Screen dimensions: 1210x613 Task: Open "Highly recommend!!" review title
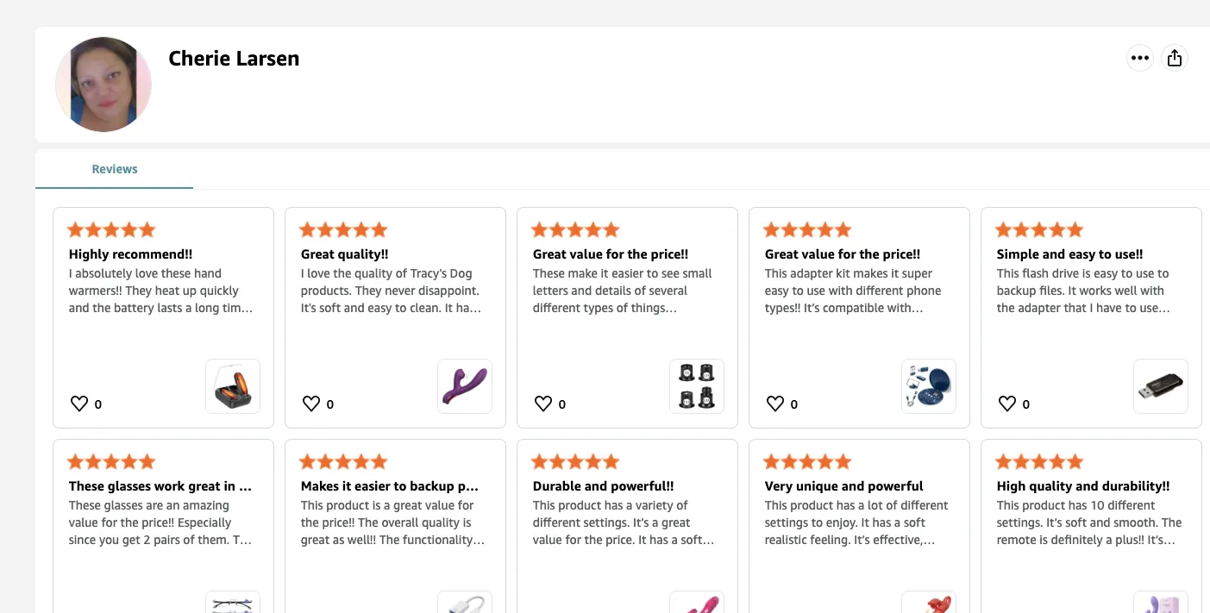click(x=130, y=254)
